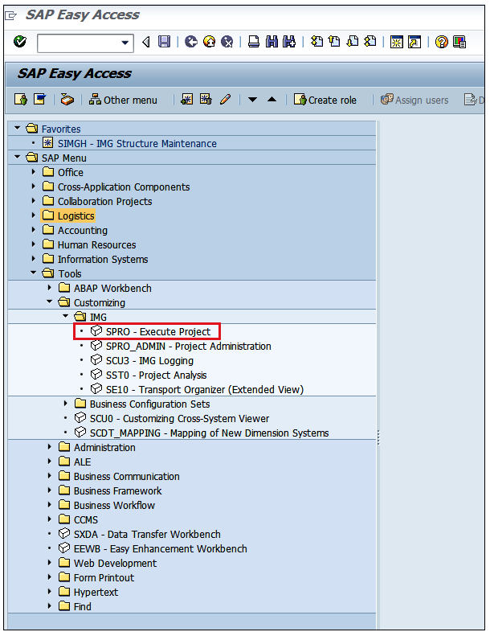Click the Find binoculars icon
The image size is (490, 636).
(x=272, y=43)
